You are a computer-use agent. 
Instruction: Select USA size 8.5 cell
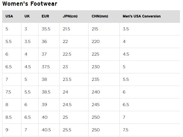[x=12, y=117]
